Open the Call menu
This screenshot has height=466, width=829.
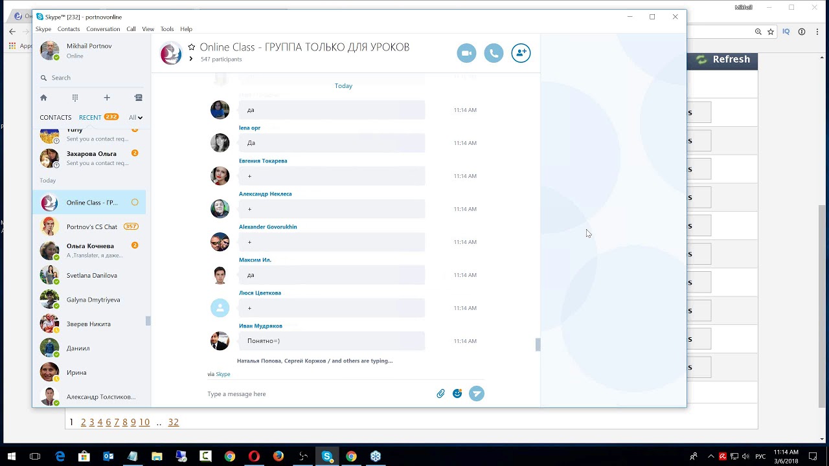point(131,29)
